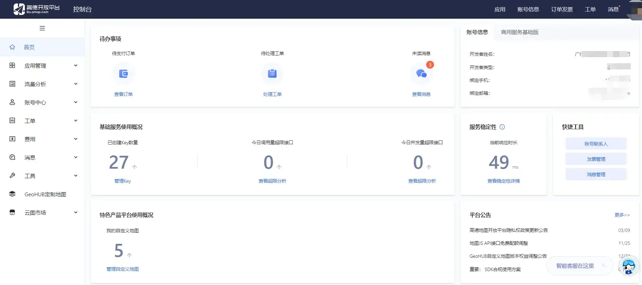The width and height of the screenshot is (642, 285).
Task: Open 更多>> announcements link
Action: [622, 215]
